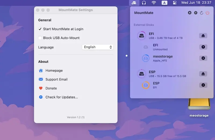Select the meostorage drive on desktop
The image size is (215, 140).
(x=199, y=104)
